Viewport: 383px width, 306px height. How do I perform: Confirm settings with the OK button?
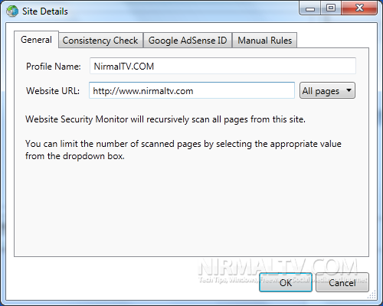286,282
